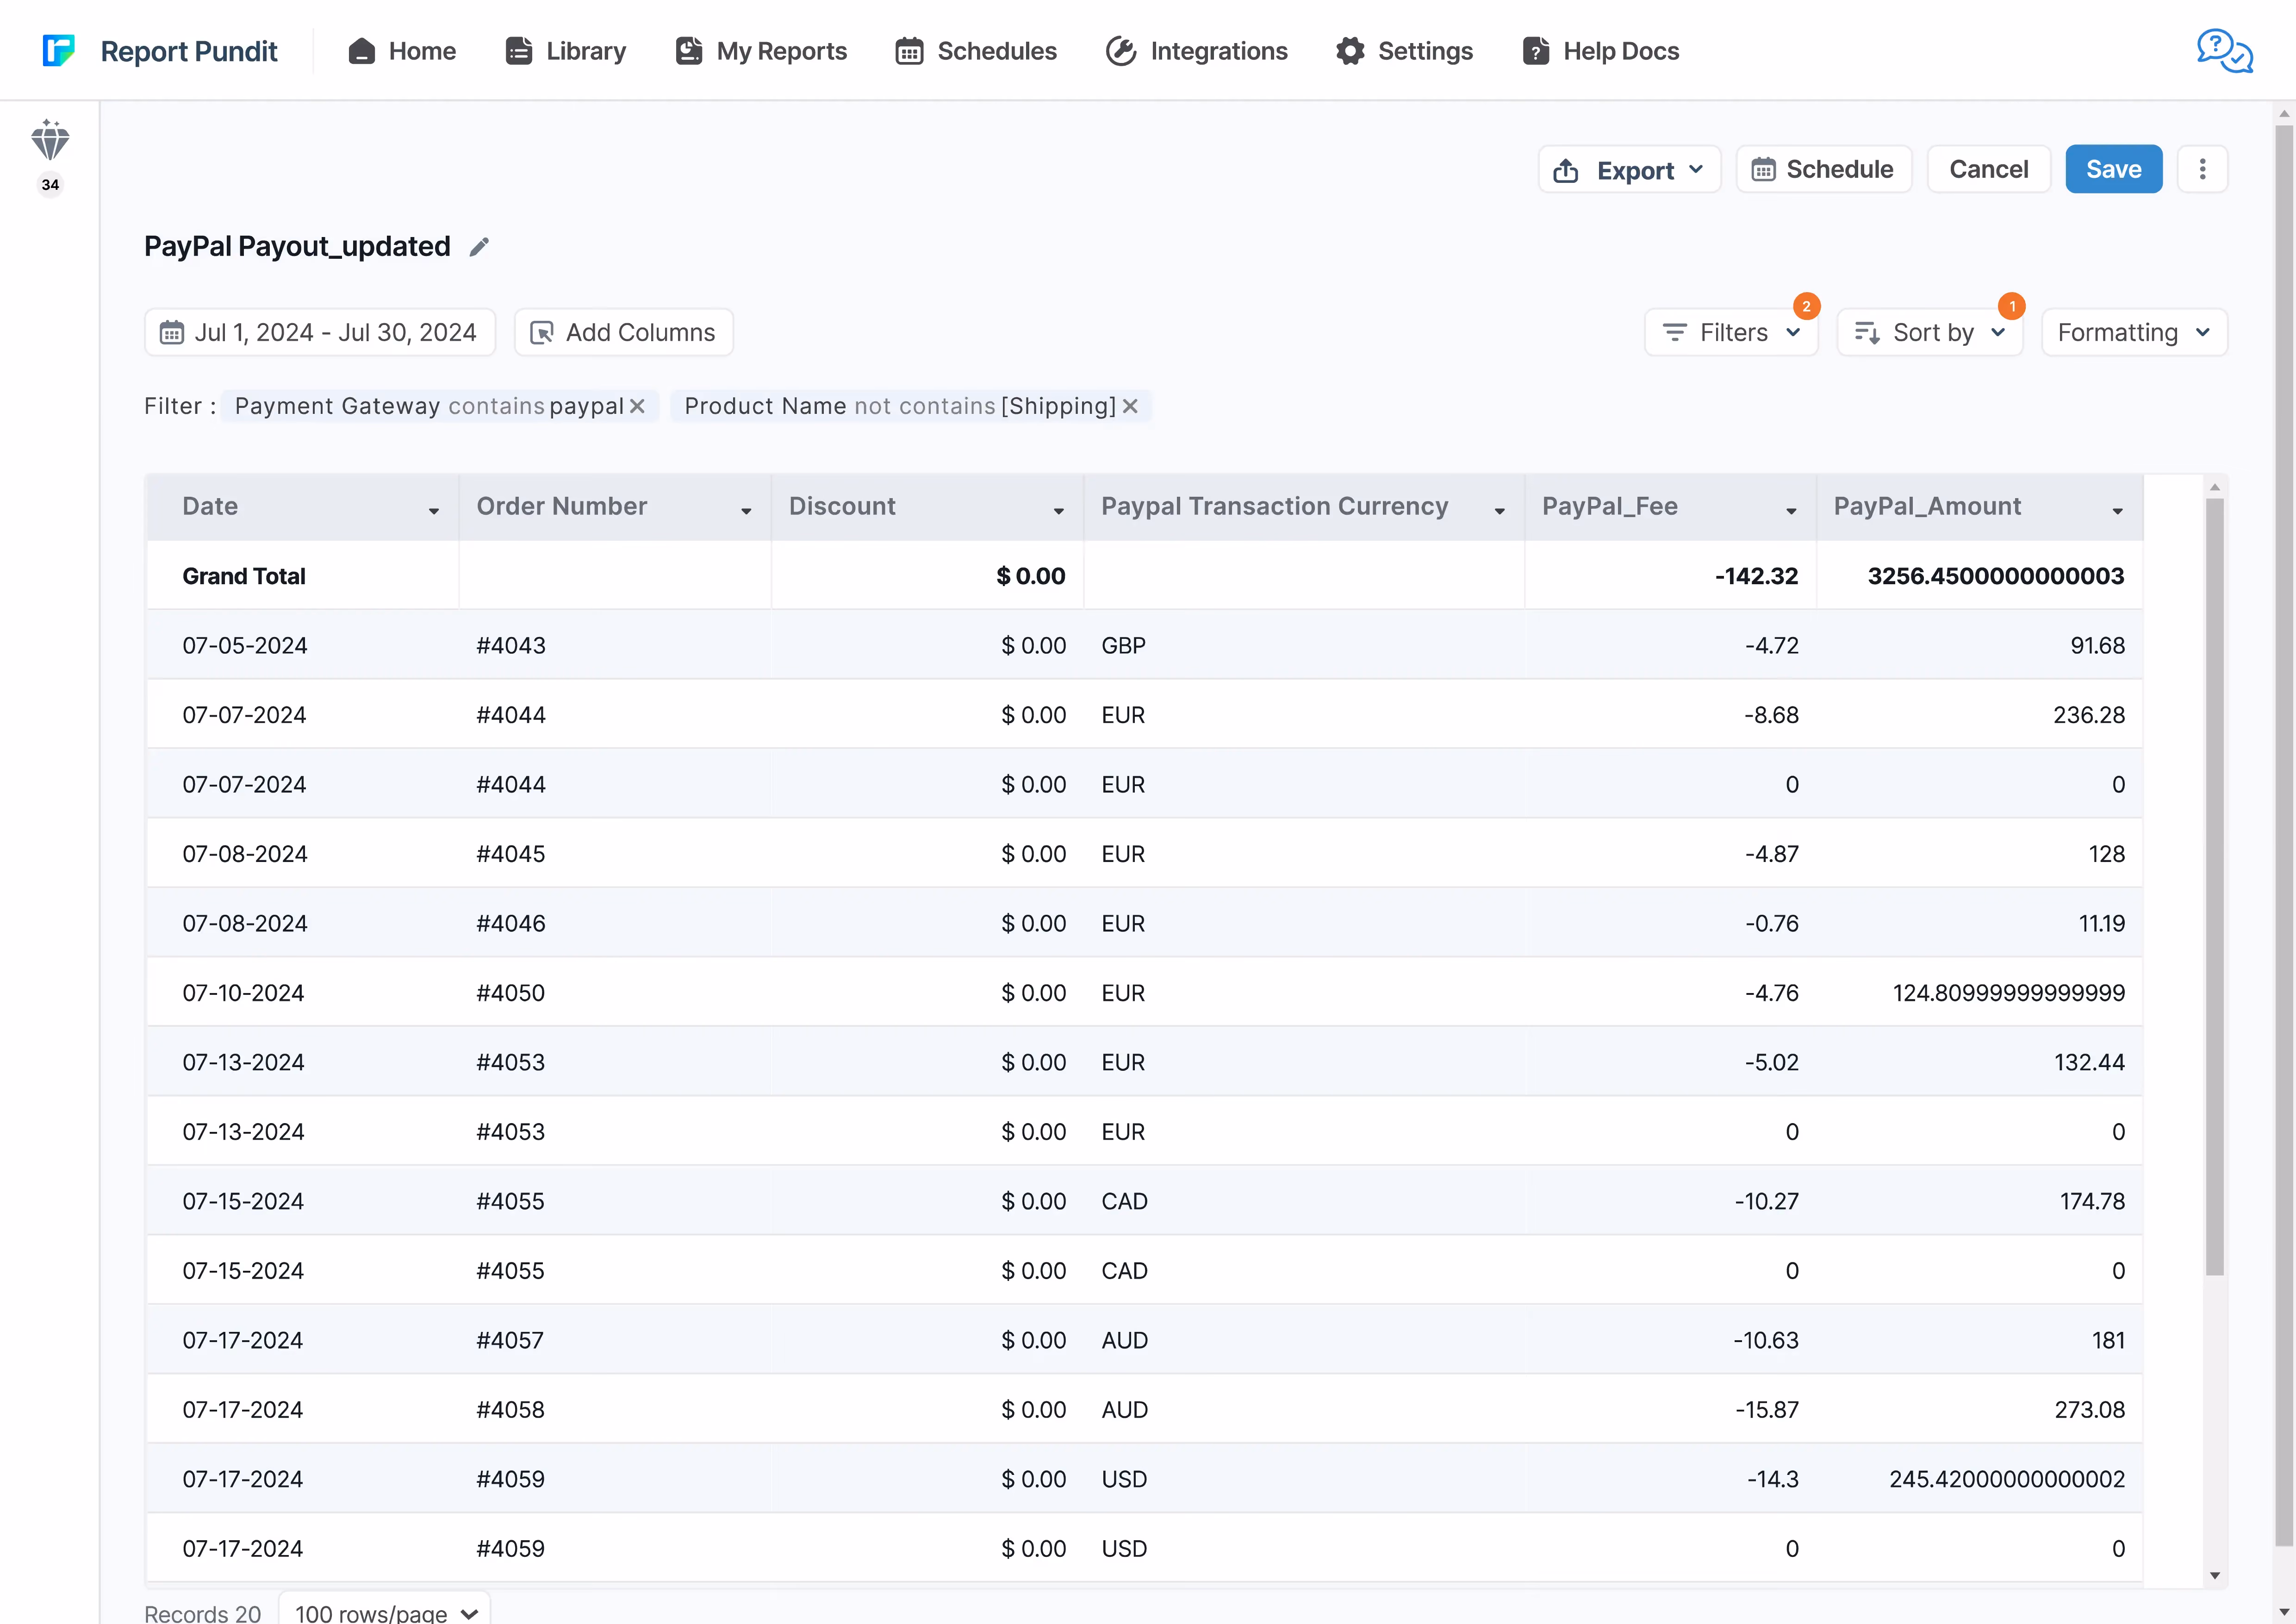This screenshot has height=1624, width=2296.
Task: Click the diamond credits icon in sidebar
Action: coord(50,140)
